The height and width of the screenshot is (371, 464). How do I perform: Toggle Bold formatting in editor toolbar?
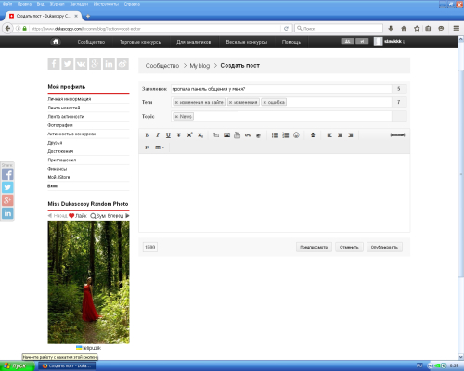coord(148,135)
